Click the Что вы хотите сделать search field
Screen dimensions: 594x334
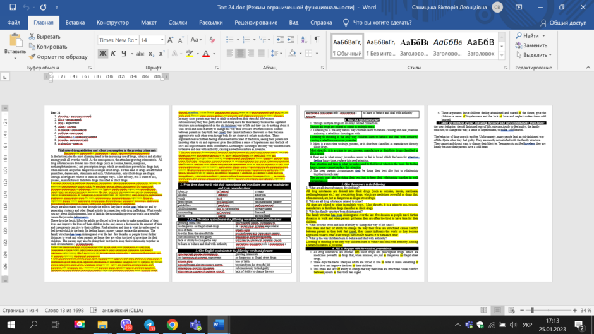coord(377,23)
